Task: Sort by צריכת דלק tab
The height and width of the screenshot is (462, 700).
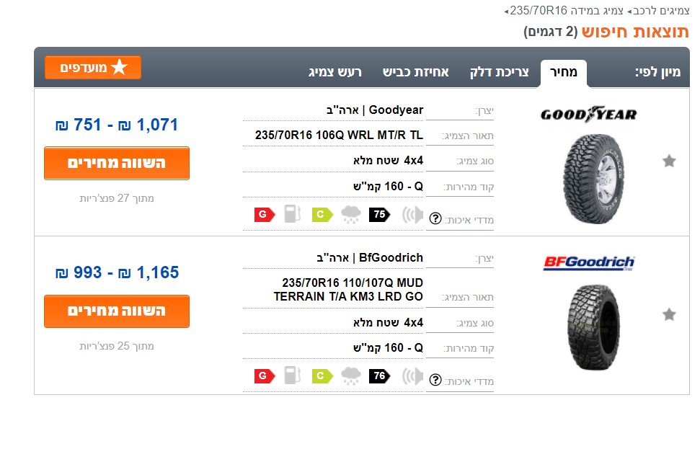Action: (x=499, y=72)
